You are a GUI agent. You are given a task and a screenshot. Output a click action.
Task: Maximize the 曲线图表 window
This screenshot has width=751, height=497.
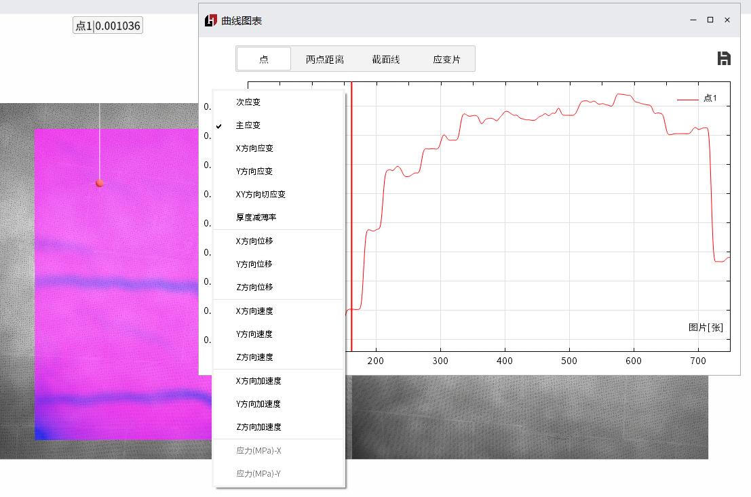710,20
